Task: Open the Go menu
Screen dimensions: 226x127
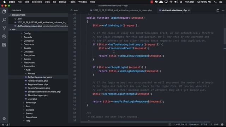Action: click(x=55, y=2)
